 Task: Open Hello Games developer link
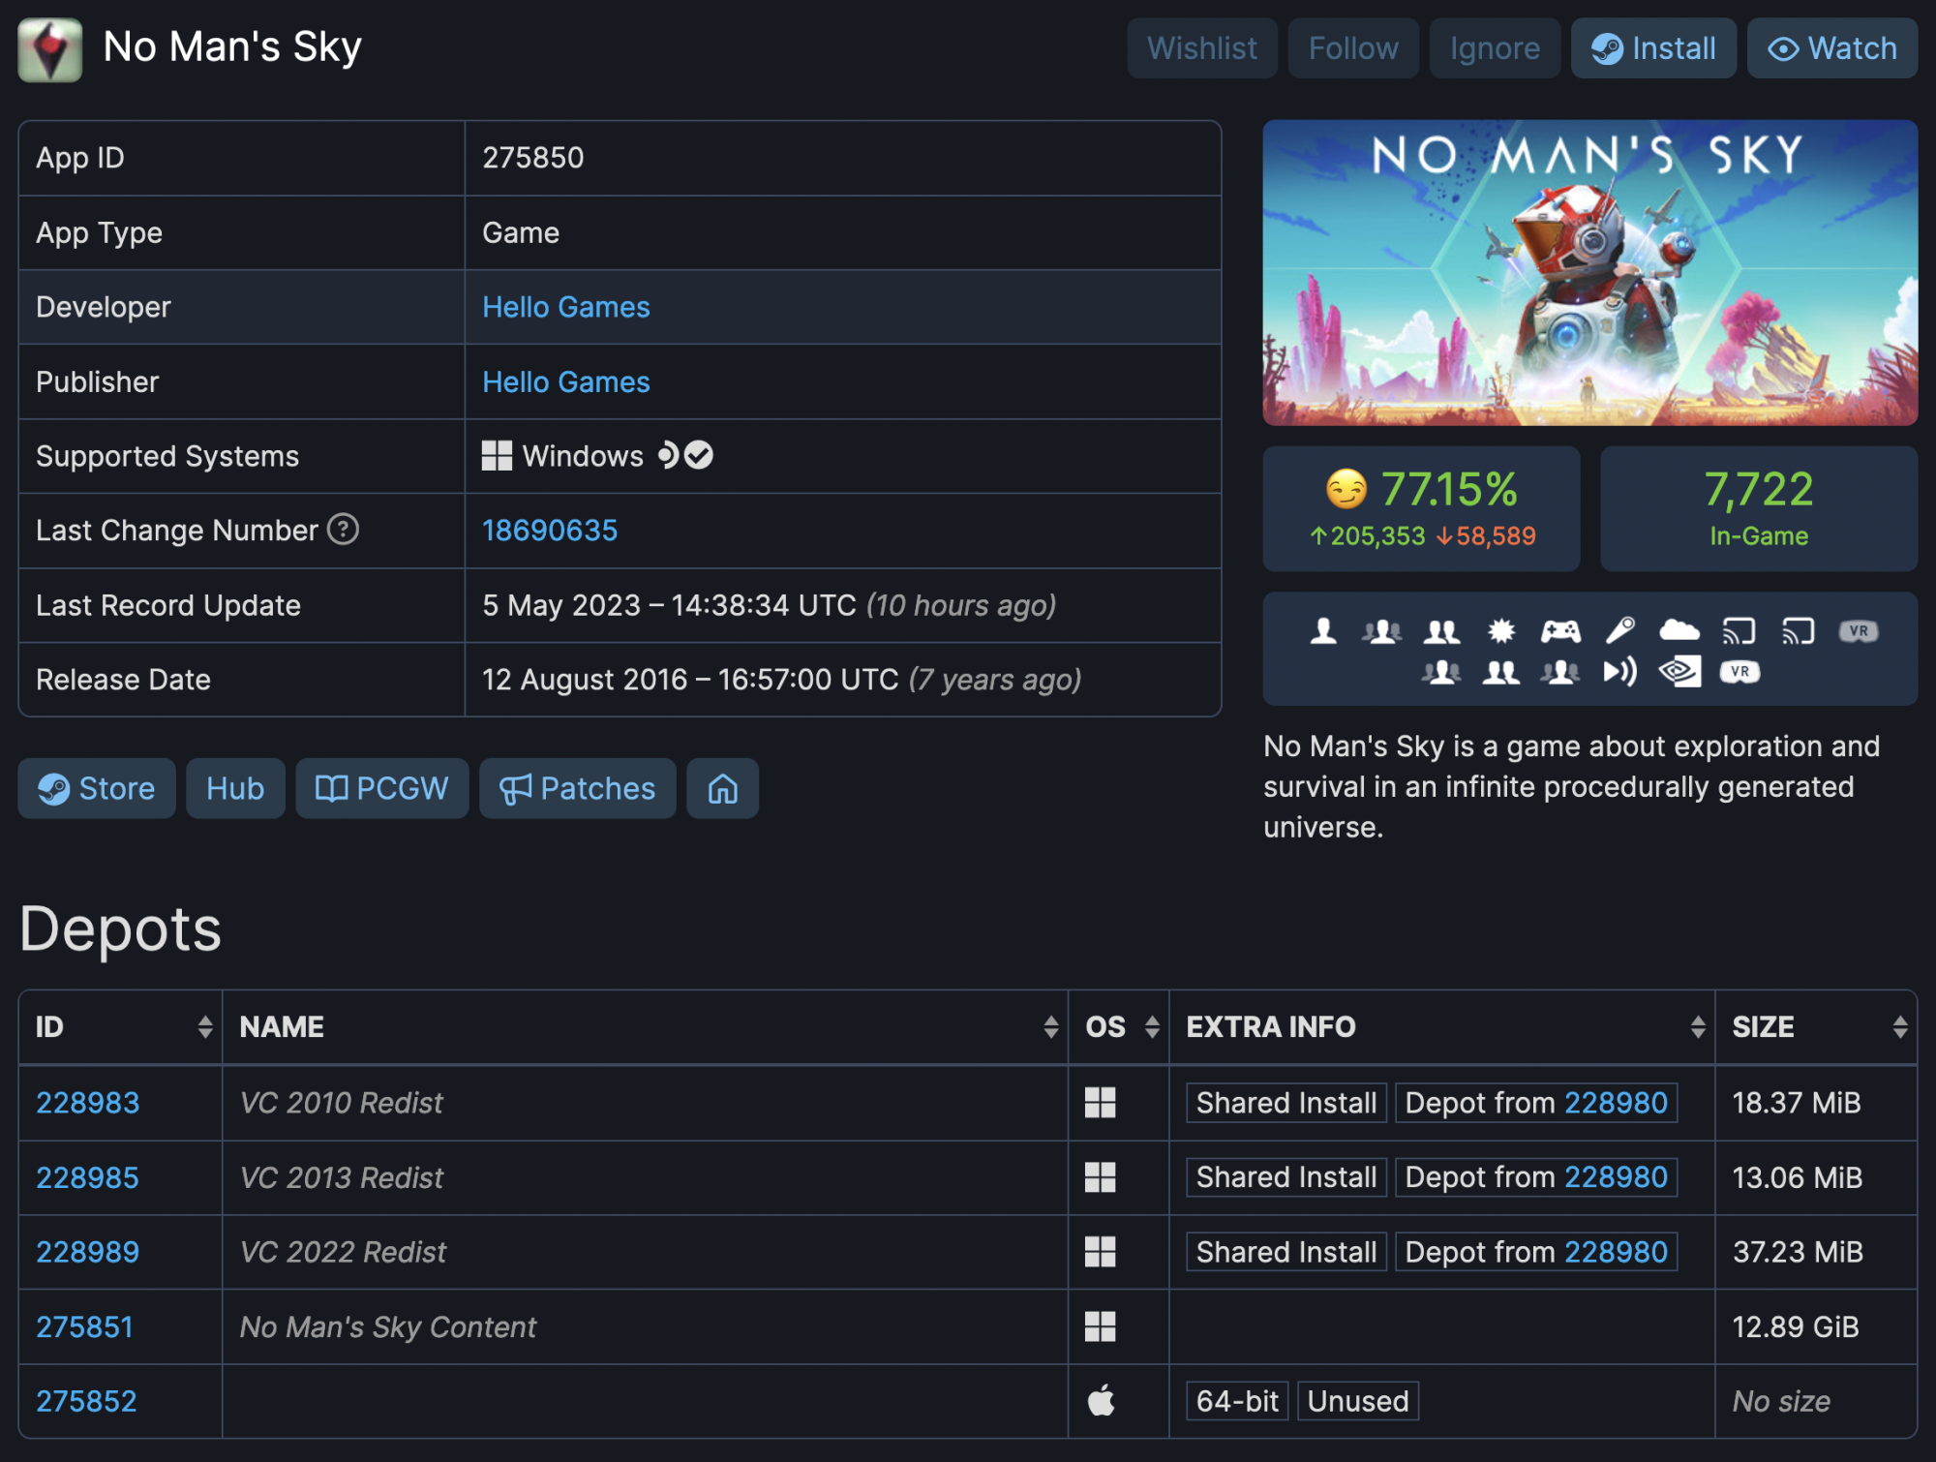(x=565, y=307)
